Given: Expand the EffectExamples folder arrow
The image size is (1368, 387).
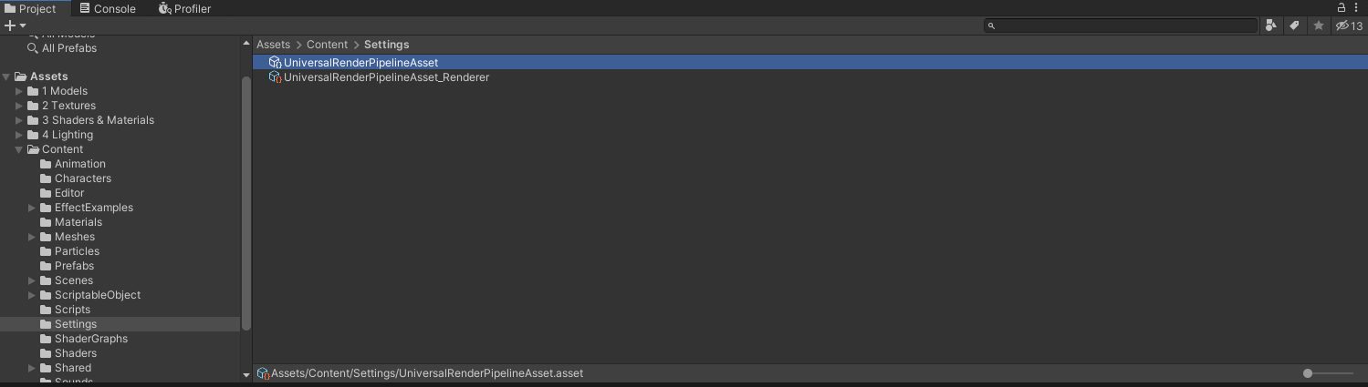Looking at the screenshot, I should 32,208.
